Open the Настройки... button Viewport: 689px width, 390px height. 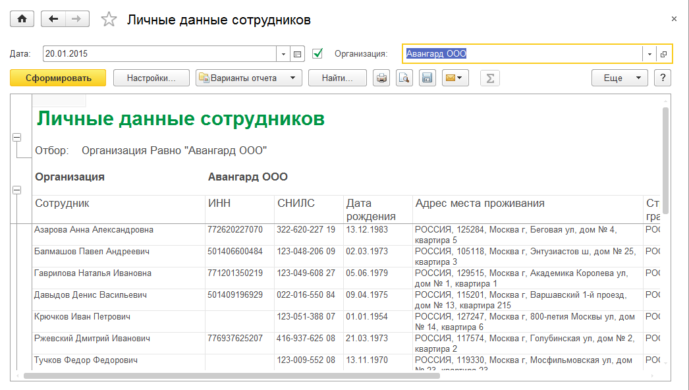(152, 78)
